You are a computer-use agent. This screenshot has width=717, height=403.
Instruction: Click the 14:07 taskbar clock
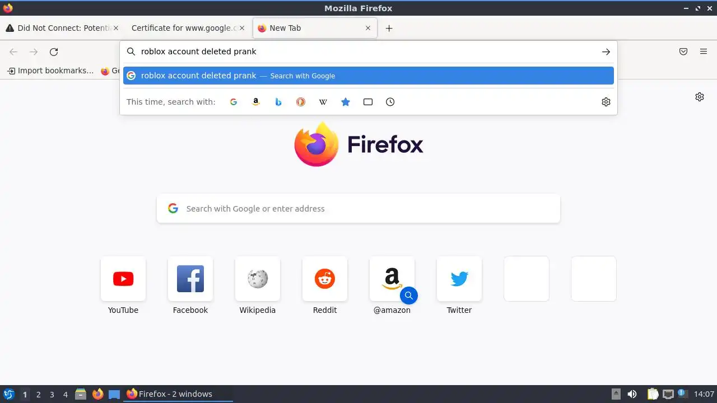point(704,394)
